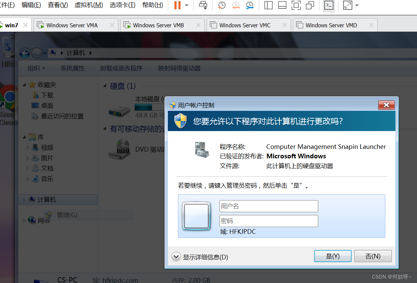Open the 组织 dropdown in Explorer toolbar

click(36, 68)
